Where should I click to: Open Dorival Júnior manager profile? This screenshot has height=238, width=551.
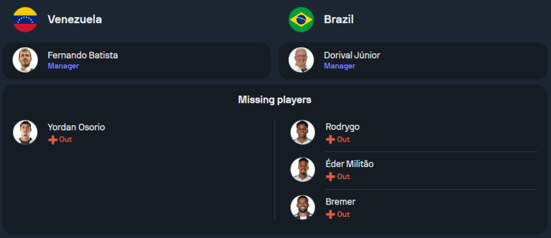(352, 56)
